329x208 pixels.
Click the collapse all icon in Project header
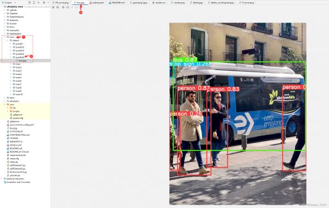pos(38,3)
